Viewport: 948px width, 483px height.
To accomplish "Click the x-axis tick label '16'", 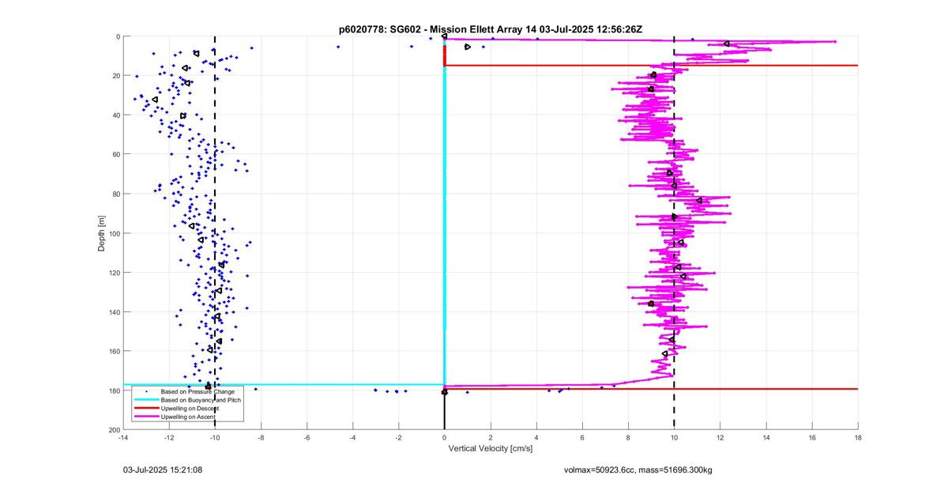I will 812,437.
